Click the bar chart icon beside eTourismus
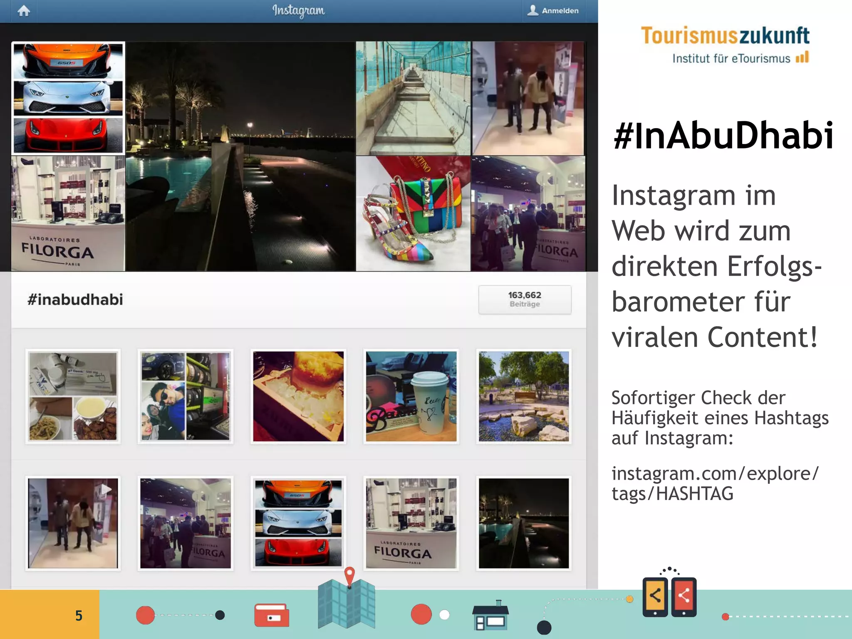Viewport: 852px width, 639px height. (802, 57)
